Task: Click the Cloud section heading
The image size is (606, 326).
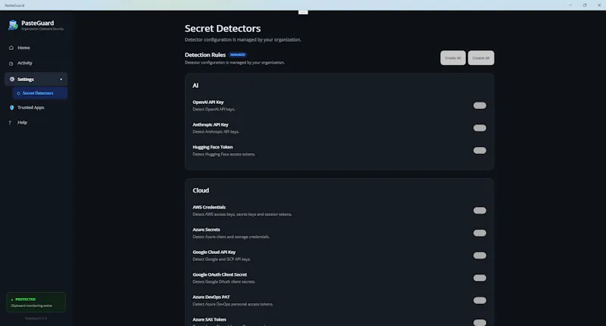Action: pyautogui.click(x=201, y=190)
